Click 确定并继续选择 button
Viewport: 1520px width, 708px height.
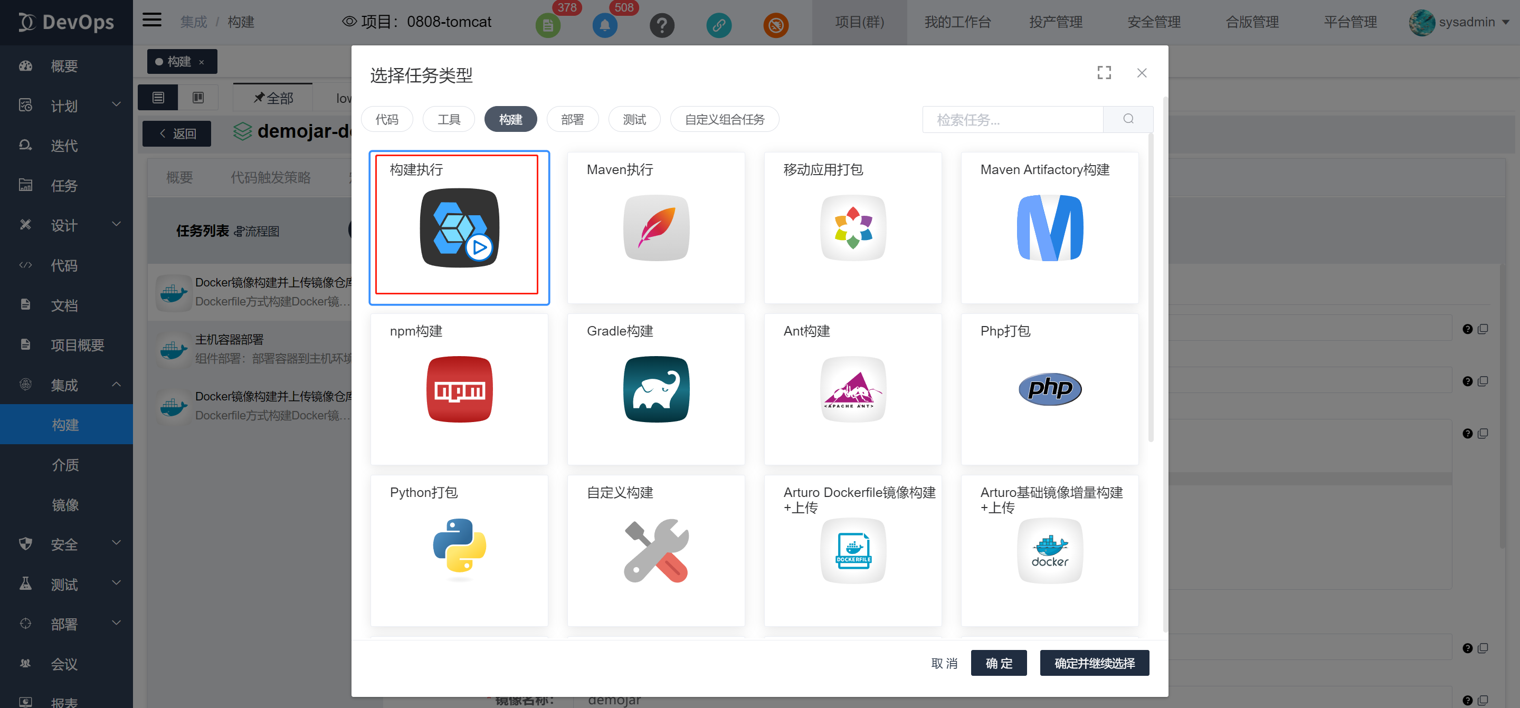(1095, 663)
